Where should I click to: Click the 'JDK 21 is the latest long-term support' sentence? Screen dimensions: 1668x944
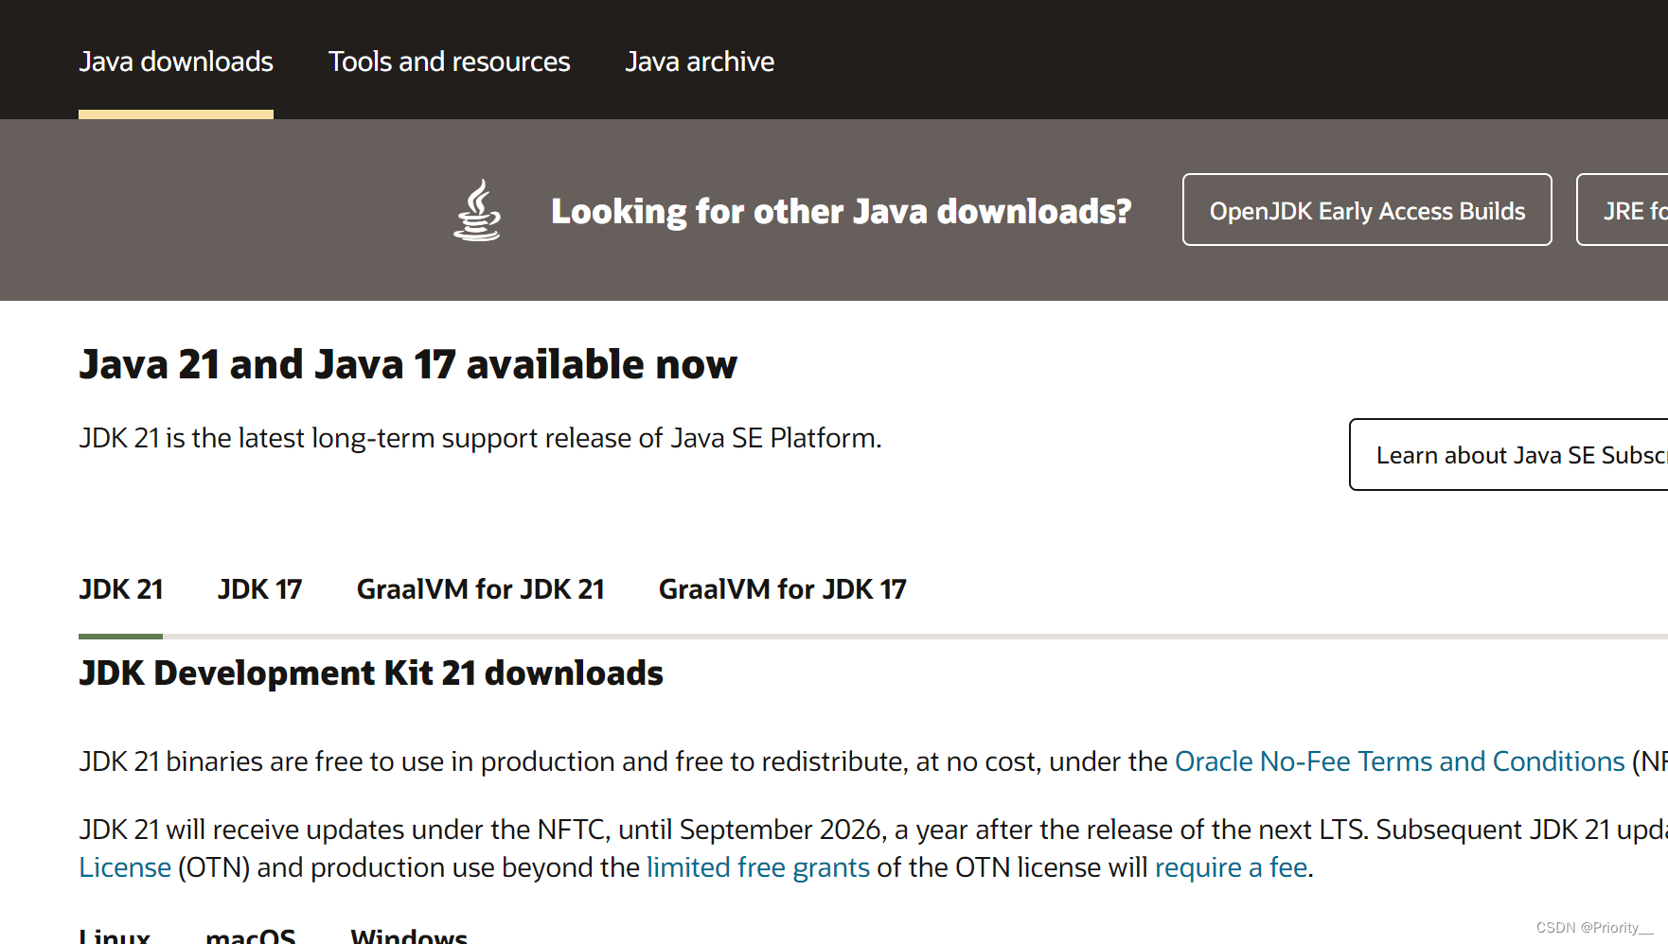tap(480, 438)
